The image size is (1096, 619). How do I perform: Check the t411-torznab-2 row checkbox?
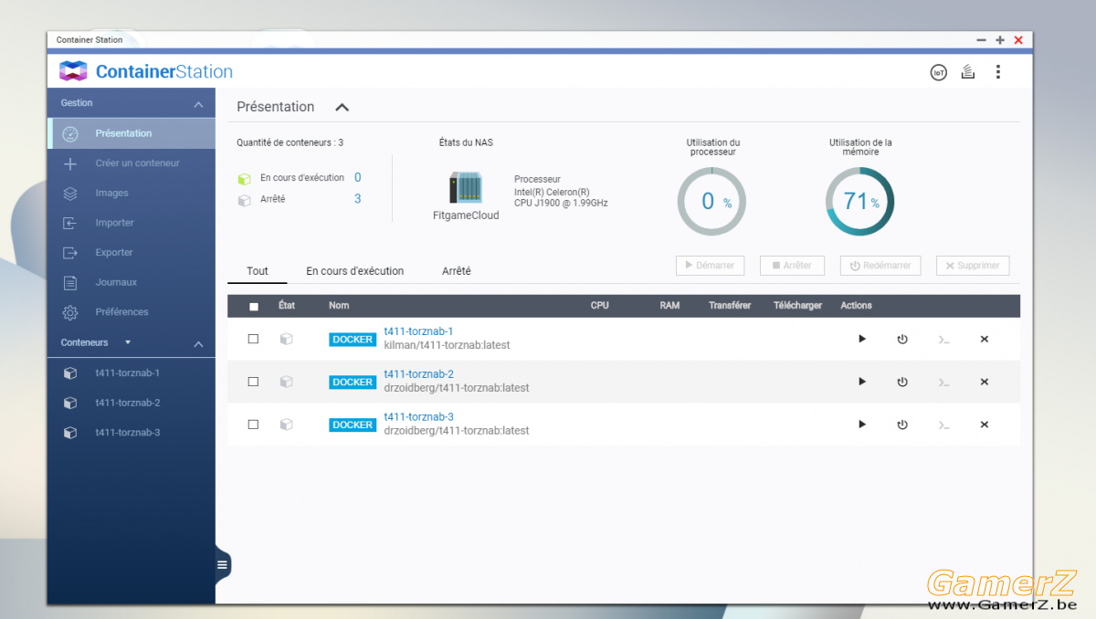[253, 382]
